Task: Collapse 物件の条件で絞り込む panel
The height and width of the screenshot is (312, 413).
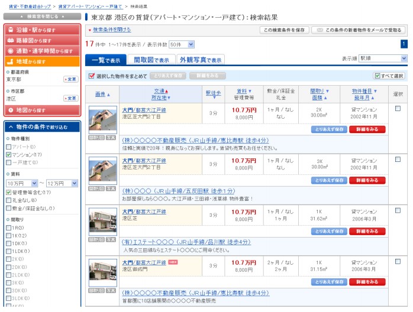Action: click(x=42, y=127)
